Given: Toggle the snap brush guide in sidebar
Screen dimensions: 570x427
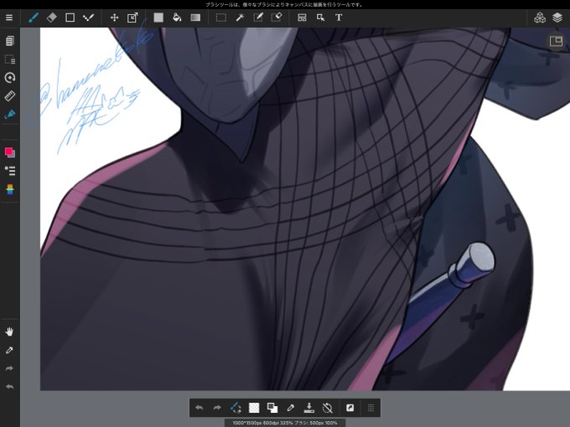Looking at the screenshot, I should tap(10, 115).
